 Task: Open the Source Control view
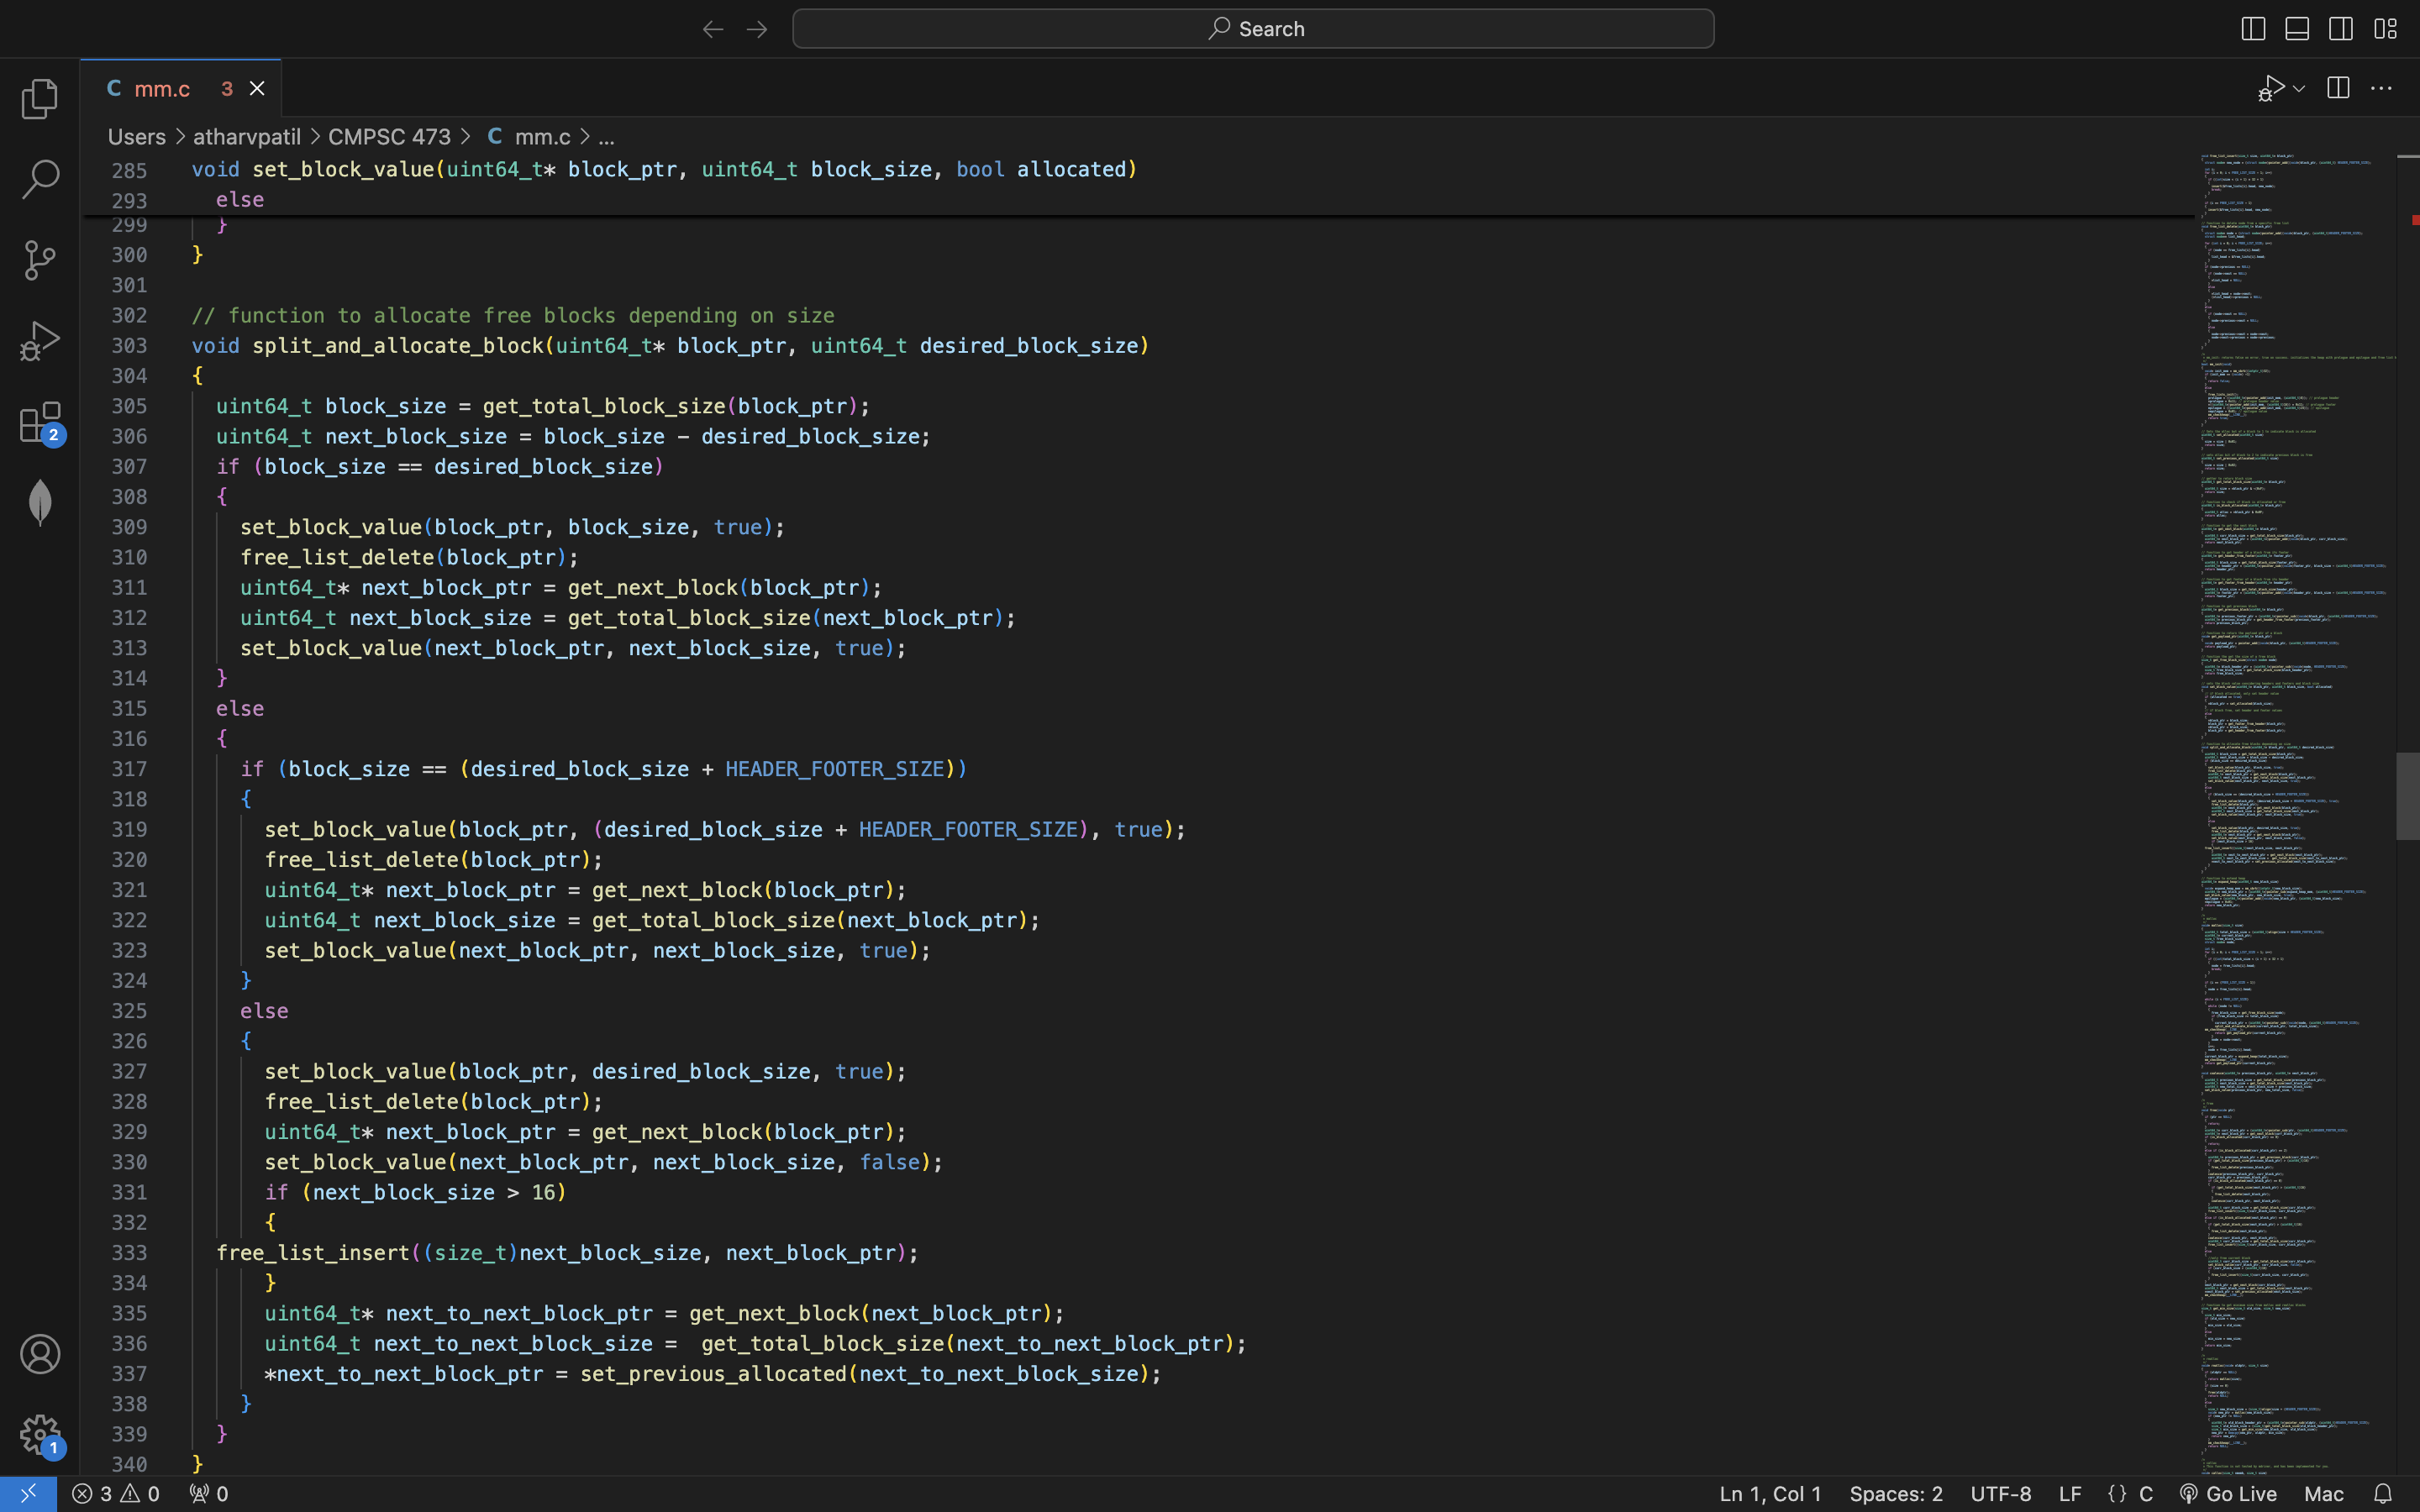pos(40,260)
